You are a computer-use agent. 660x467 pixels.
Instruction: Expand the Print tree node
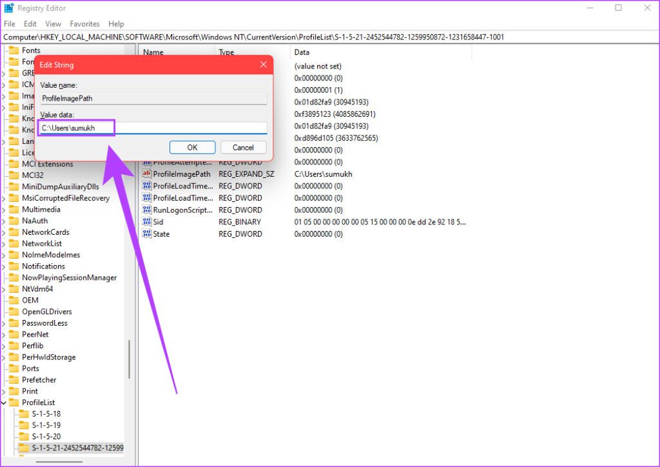[4, 391]
